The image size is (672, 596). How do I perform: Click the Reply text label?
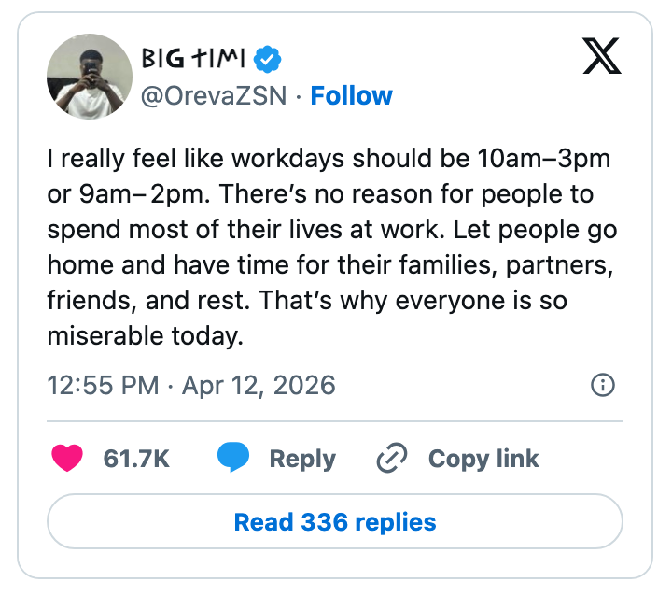[302, 459]
